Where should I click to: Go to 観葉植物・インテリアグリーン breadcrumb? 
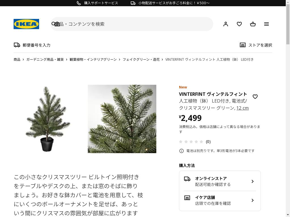click(93, 59)
